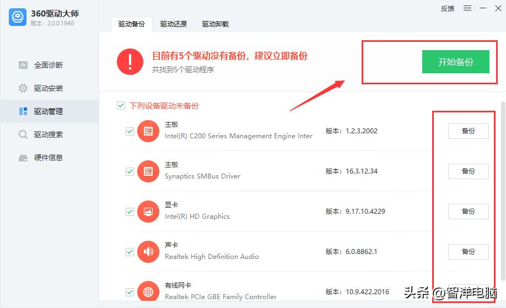This screenshot has height=308, width=506.
Task: Uncheck the Synaptics SMBus Driver checkbox
Action: [x=130, y=171]
